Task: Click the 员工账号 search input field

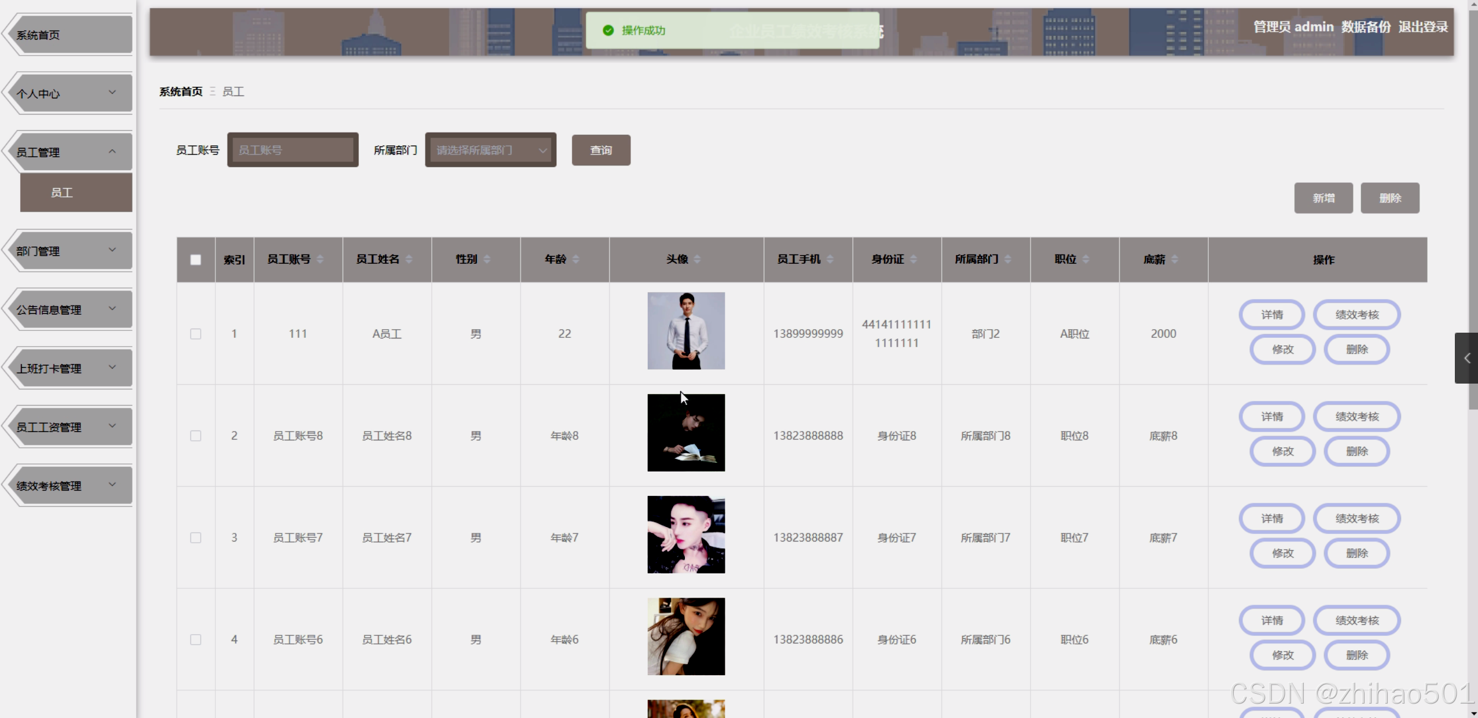Action: [x=293, y=150]
